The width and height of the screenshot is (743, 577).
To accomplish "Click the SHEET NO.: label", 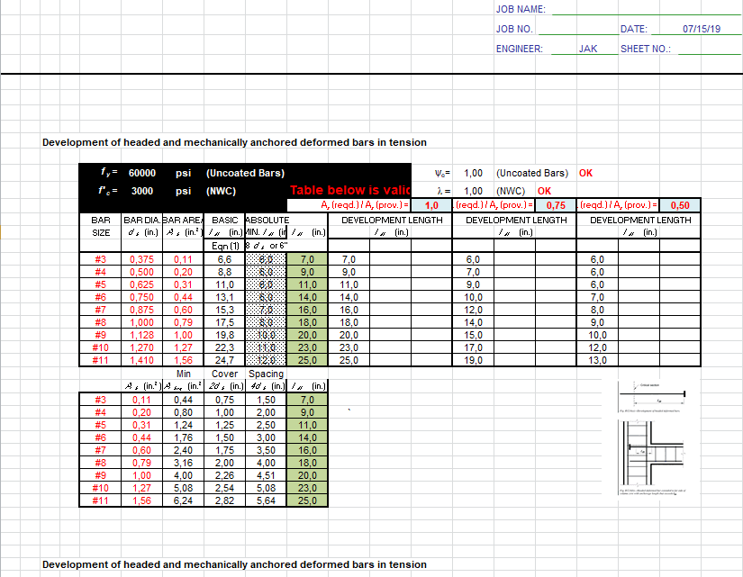I will tap(646, 49).
